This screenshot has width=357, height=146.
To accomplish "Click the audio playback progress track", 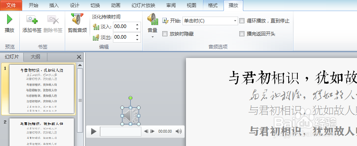I will (121, 131).
